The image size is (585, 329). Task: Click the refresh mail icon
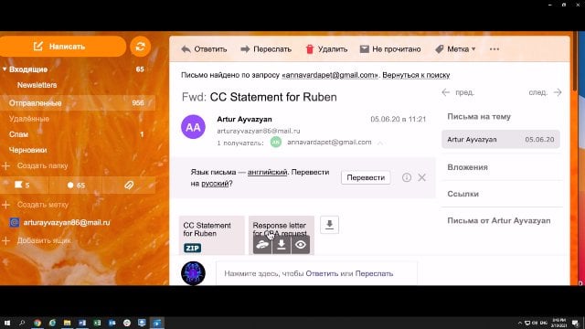click(x=140, y=47)
